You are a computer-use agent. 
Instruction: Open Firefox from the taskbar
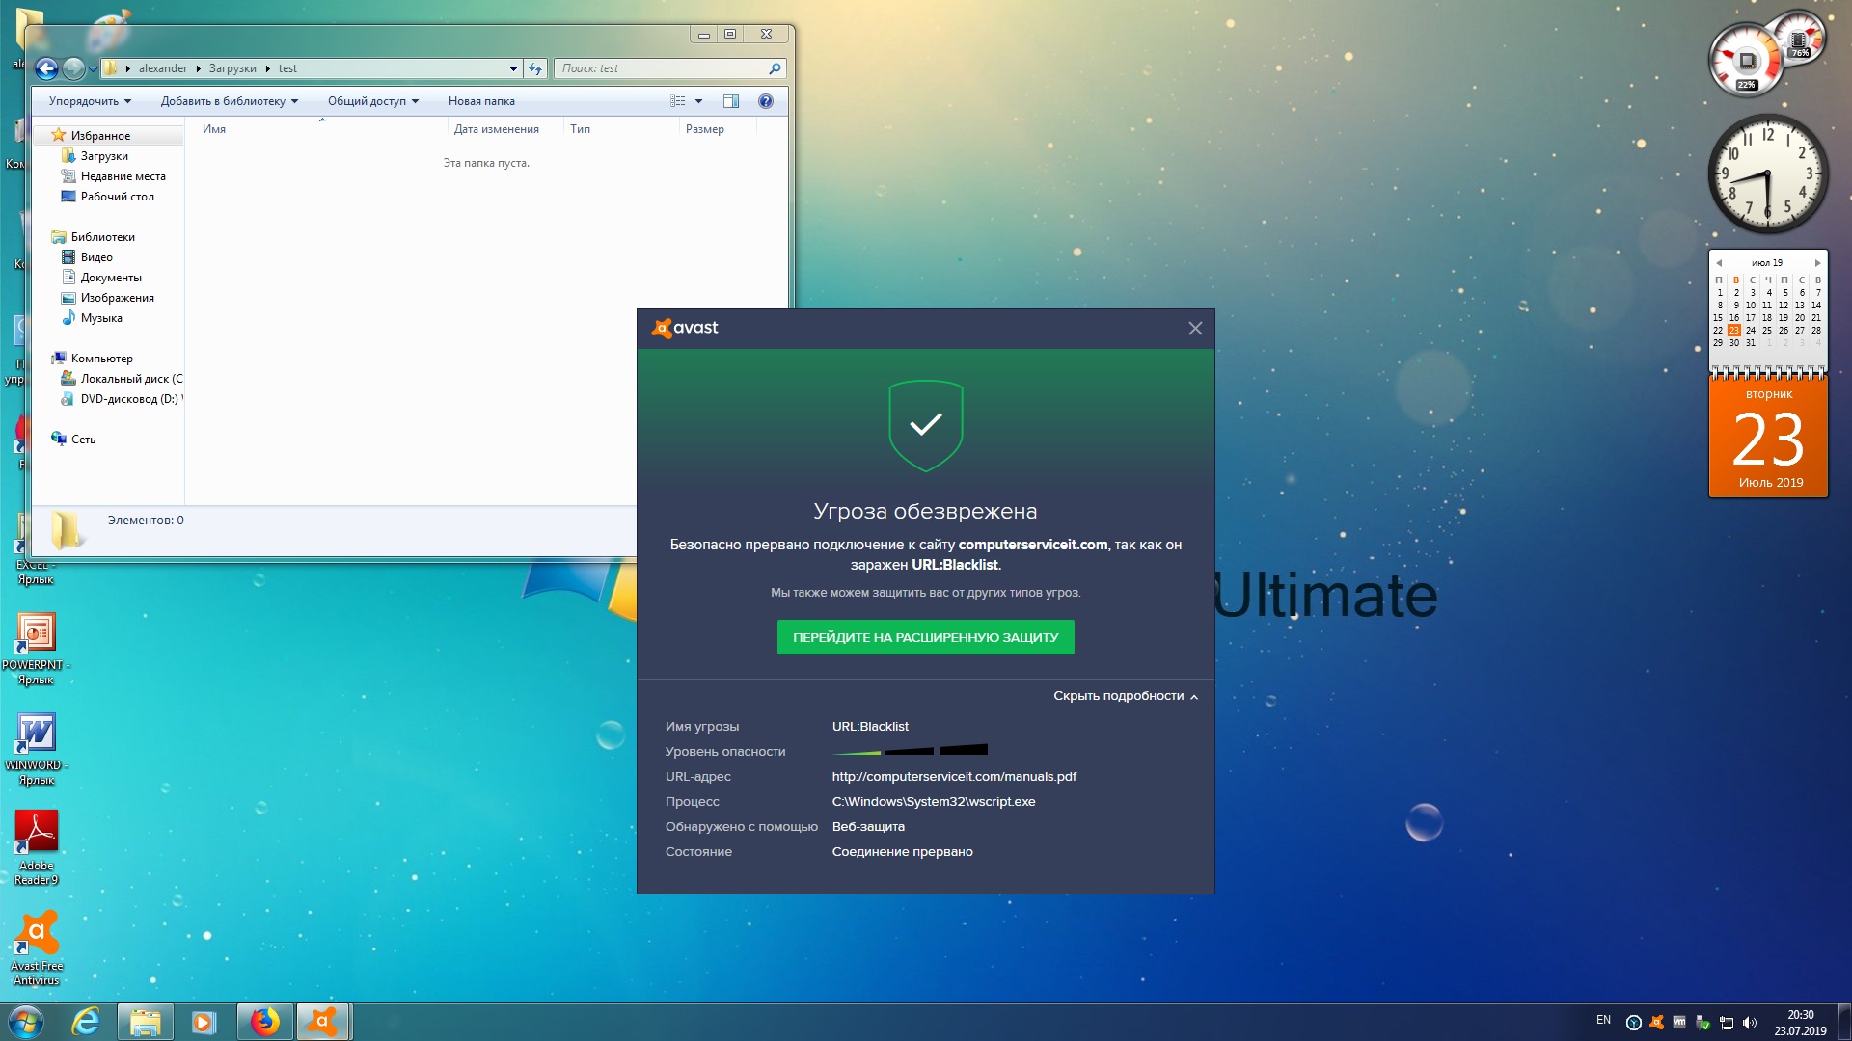pyautogui.click(x=264, y=1022)
